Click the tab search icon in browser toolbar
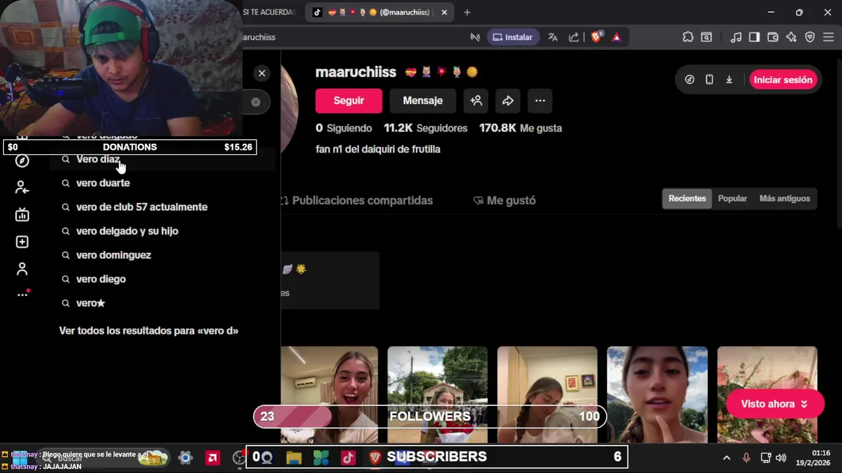 click(x=706, y=37)
